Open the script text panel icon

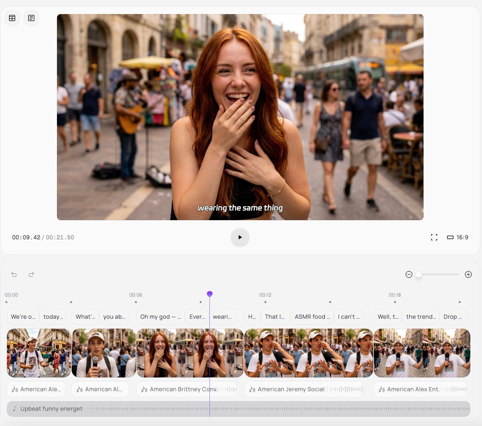tap(31, 18)
